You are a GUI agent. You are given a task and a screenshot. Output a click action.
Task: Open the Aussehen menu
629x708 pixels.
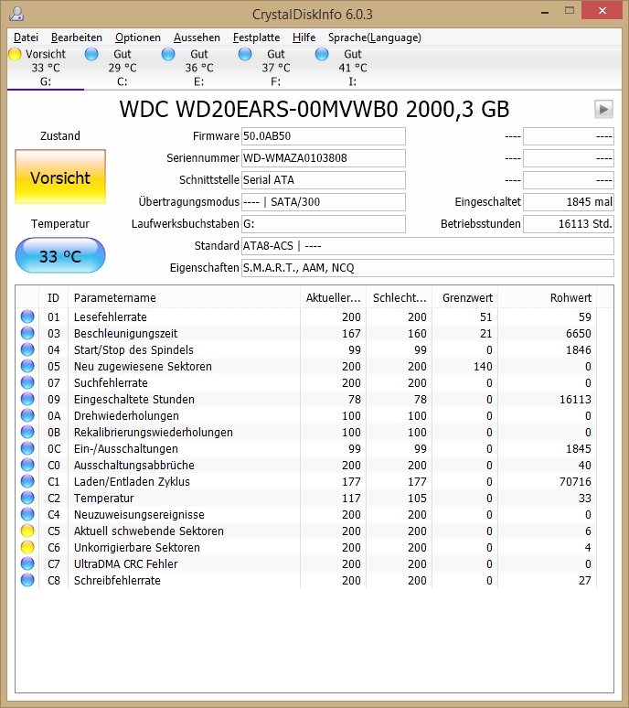[197, 38]
